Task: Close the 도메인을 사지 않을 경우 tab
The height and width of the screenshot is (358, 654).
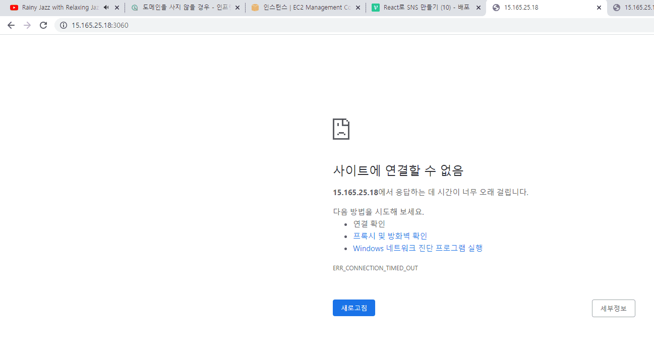Action: coord(237,8)
